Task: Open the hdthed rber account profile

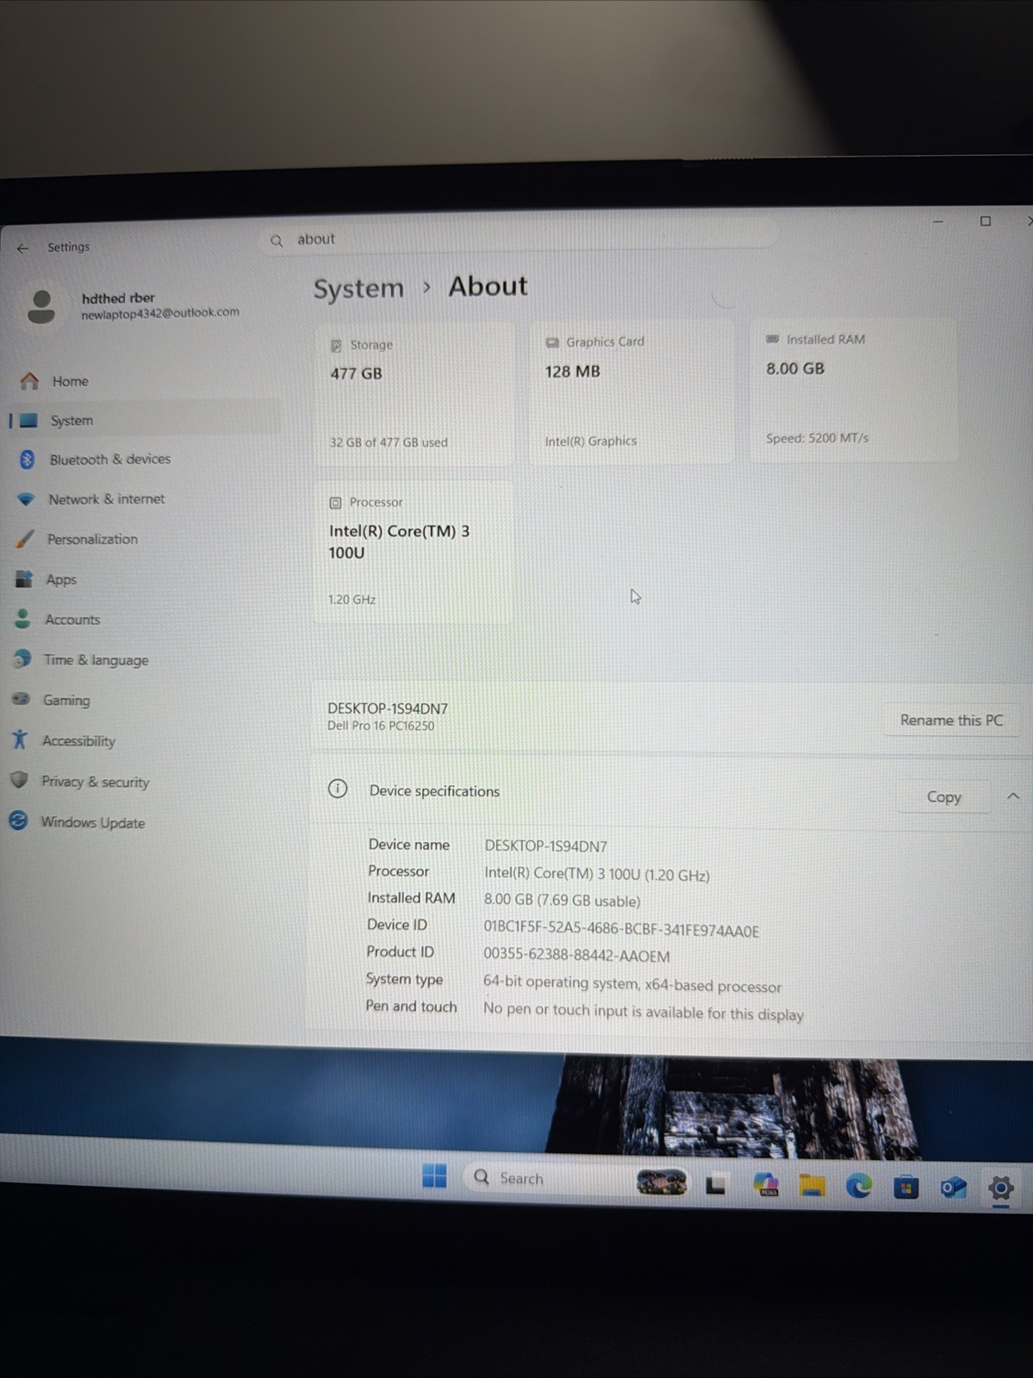Action: coord(134,306)
